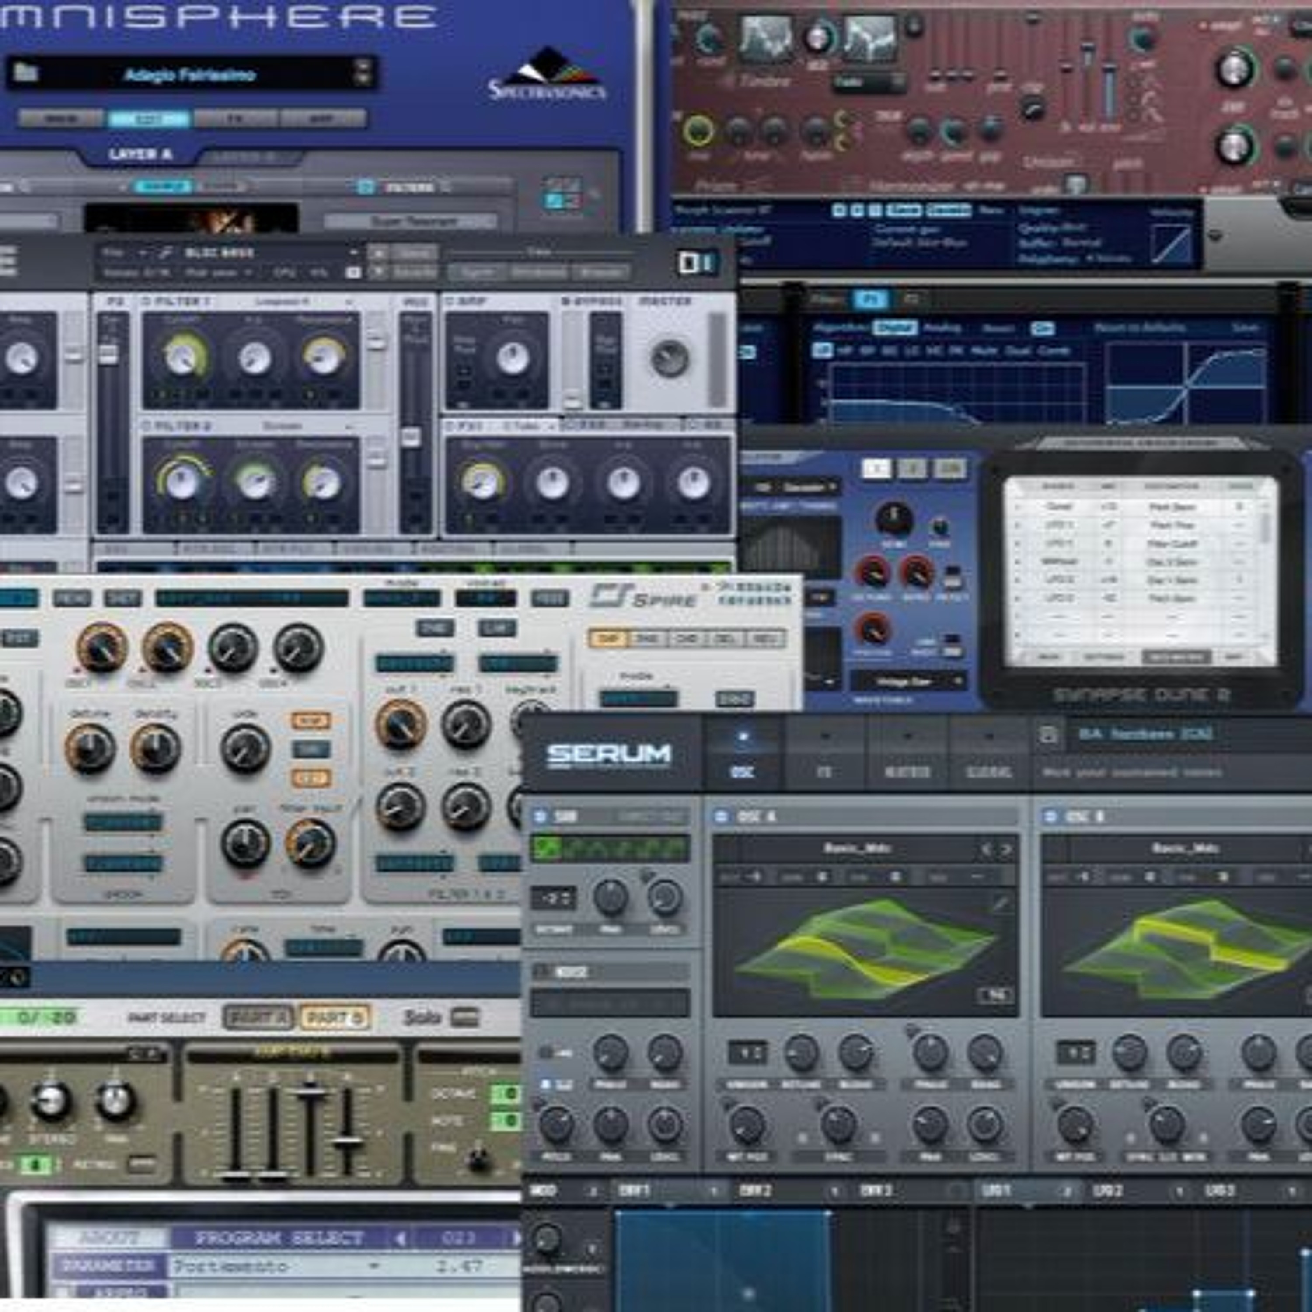The height and width of the screenshot is (1312, 1312).
Task: Click Serum OSC A WT POS knob
Action: [x=747, y=1124]
